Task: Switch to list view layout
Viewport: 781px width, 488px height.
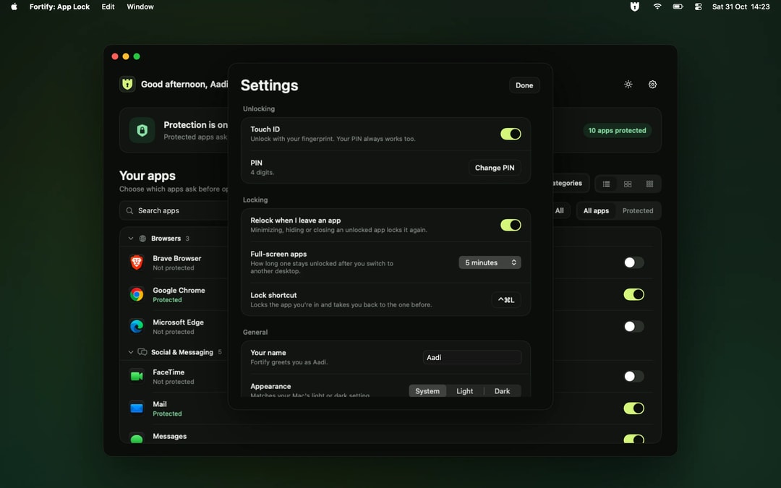Action: (606, 184)
